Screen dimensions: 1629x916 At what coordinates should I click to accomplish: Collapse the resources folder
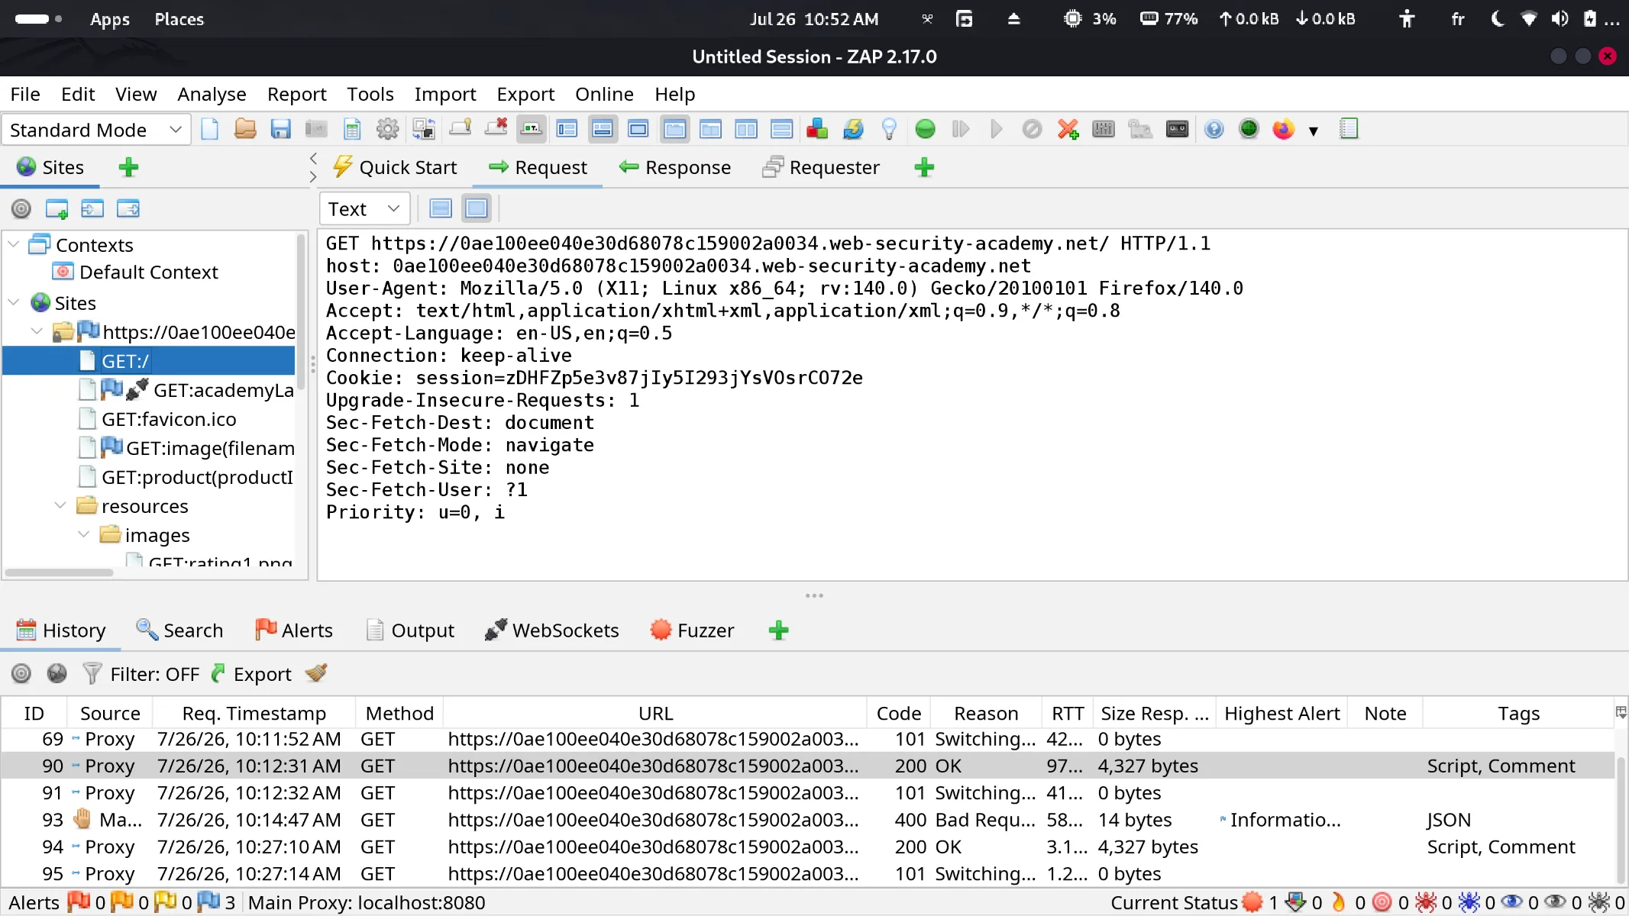click(60, 505)
